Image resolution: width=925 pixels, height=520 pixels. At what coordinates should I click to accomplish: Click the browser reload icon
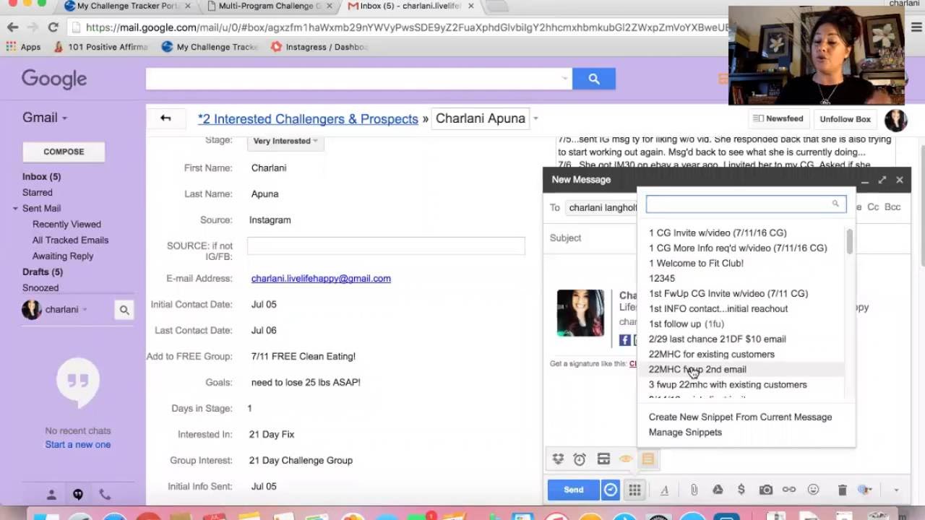(53, 27)
